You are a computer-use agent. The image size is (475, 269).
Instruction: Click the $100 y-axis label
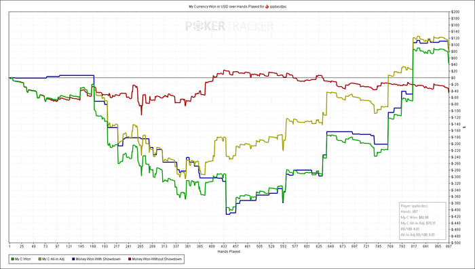coord(455,45)
